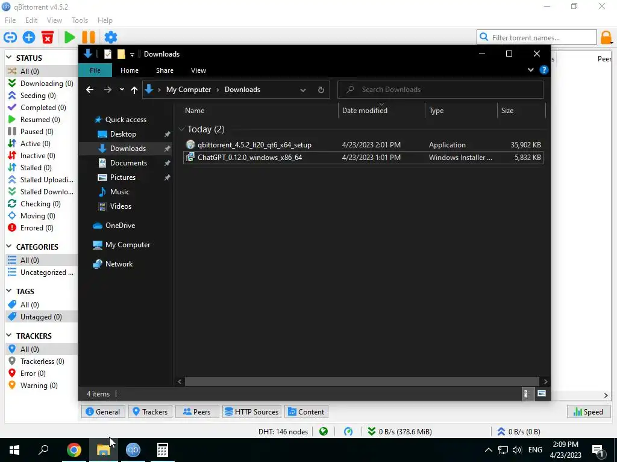Go up one folder level in Explorer
Viewport: 617px width, 462px height.
[134, 90]
